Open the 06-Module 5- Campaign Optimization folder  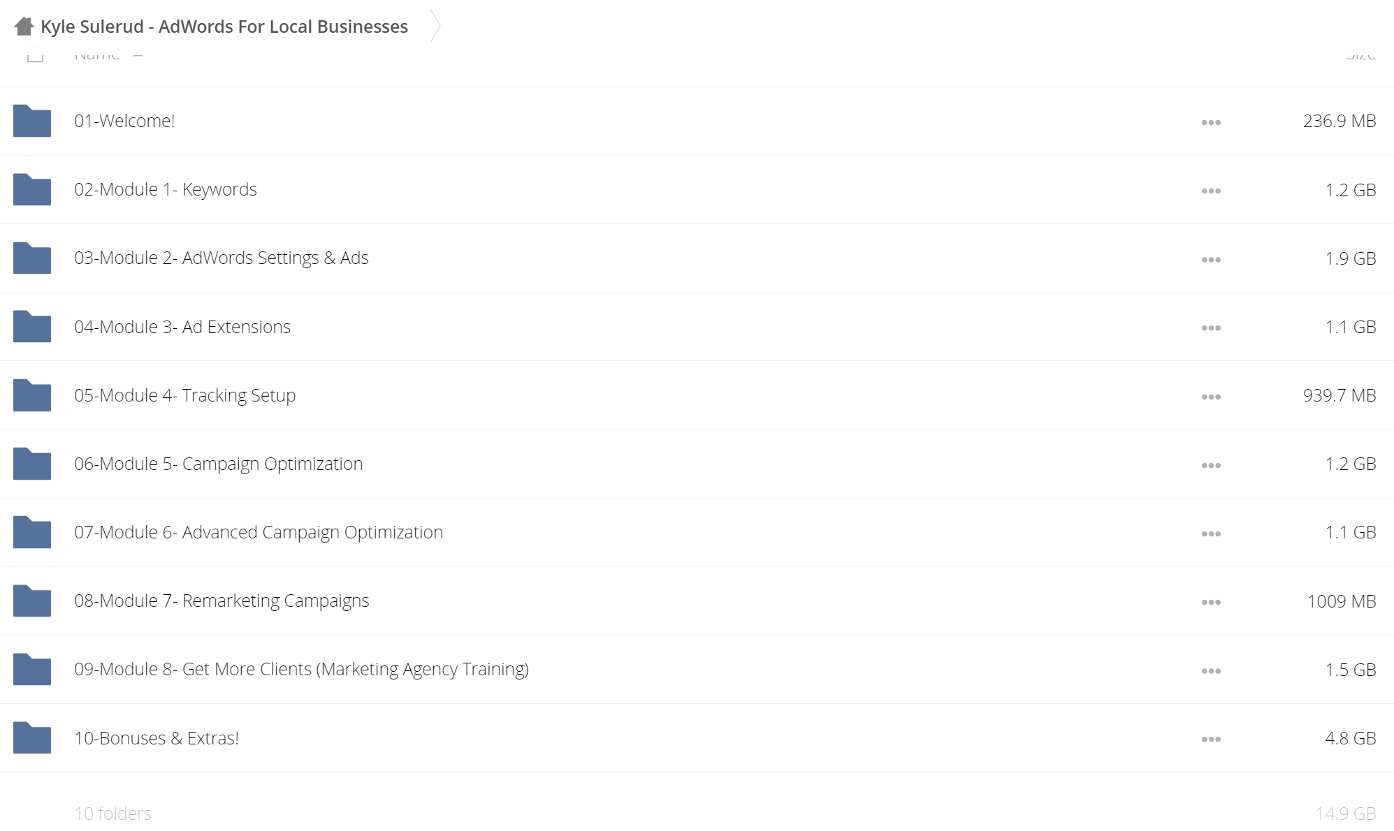[219, 464]
